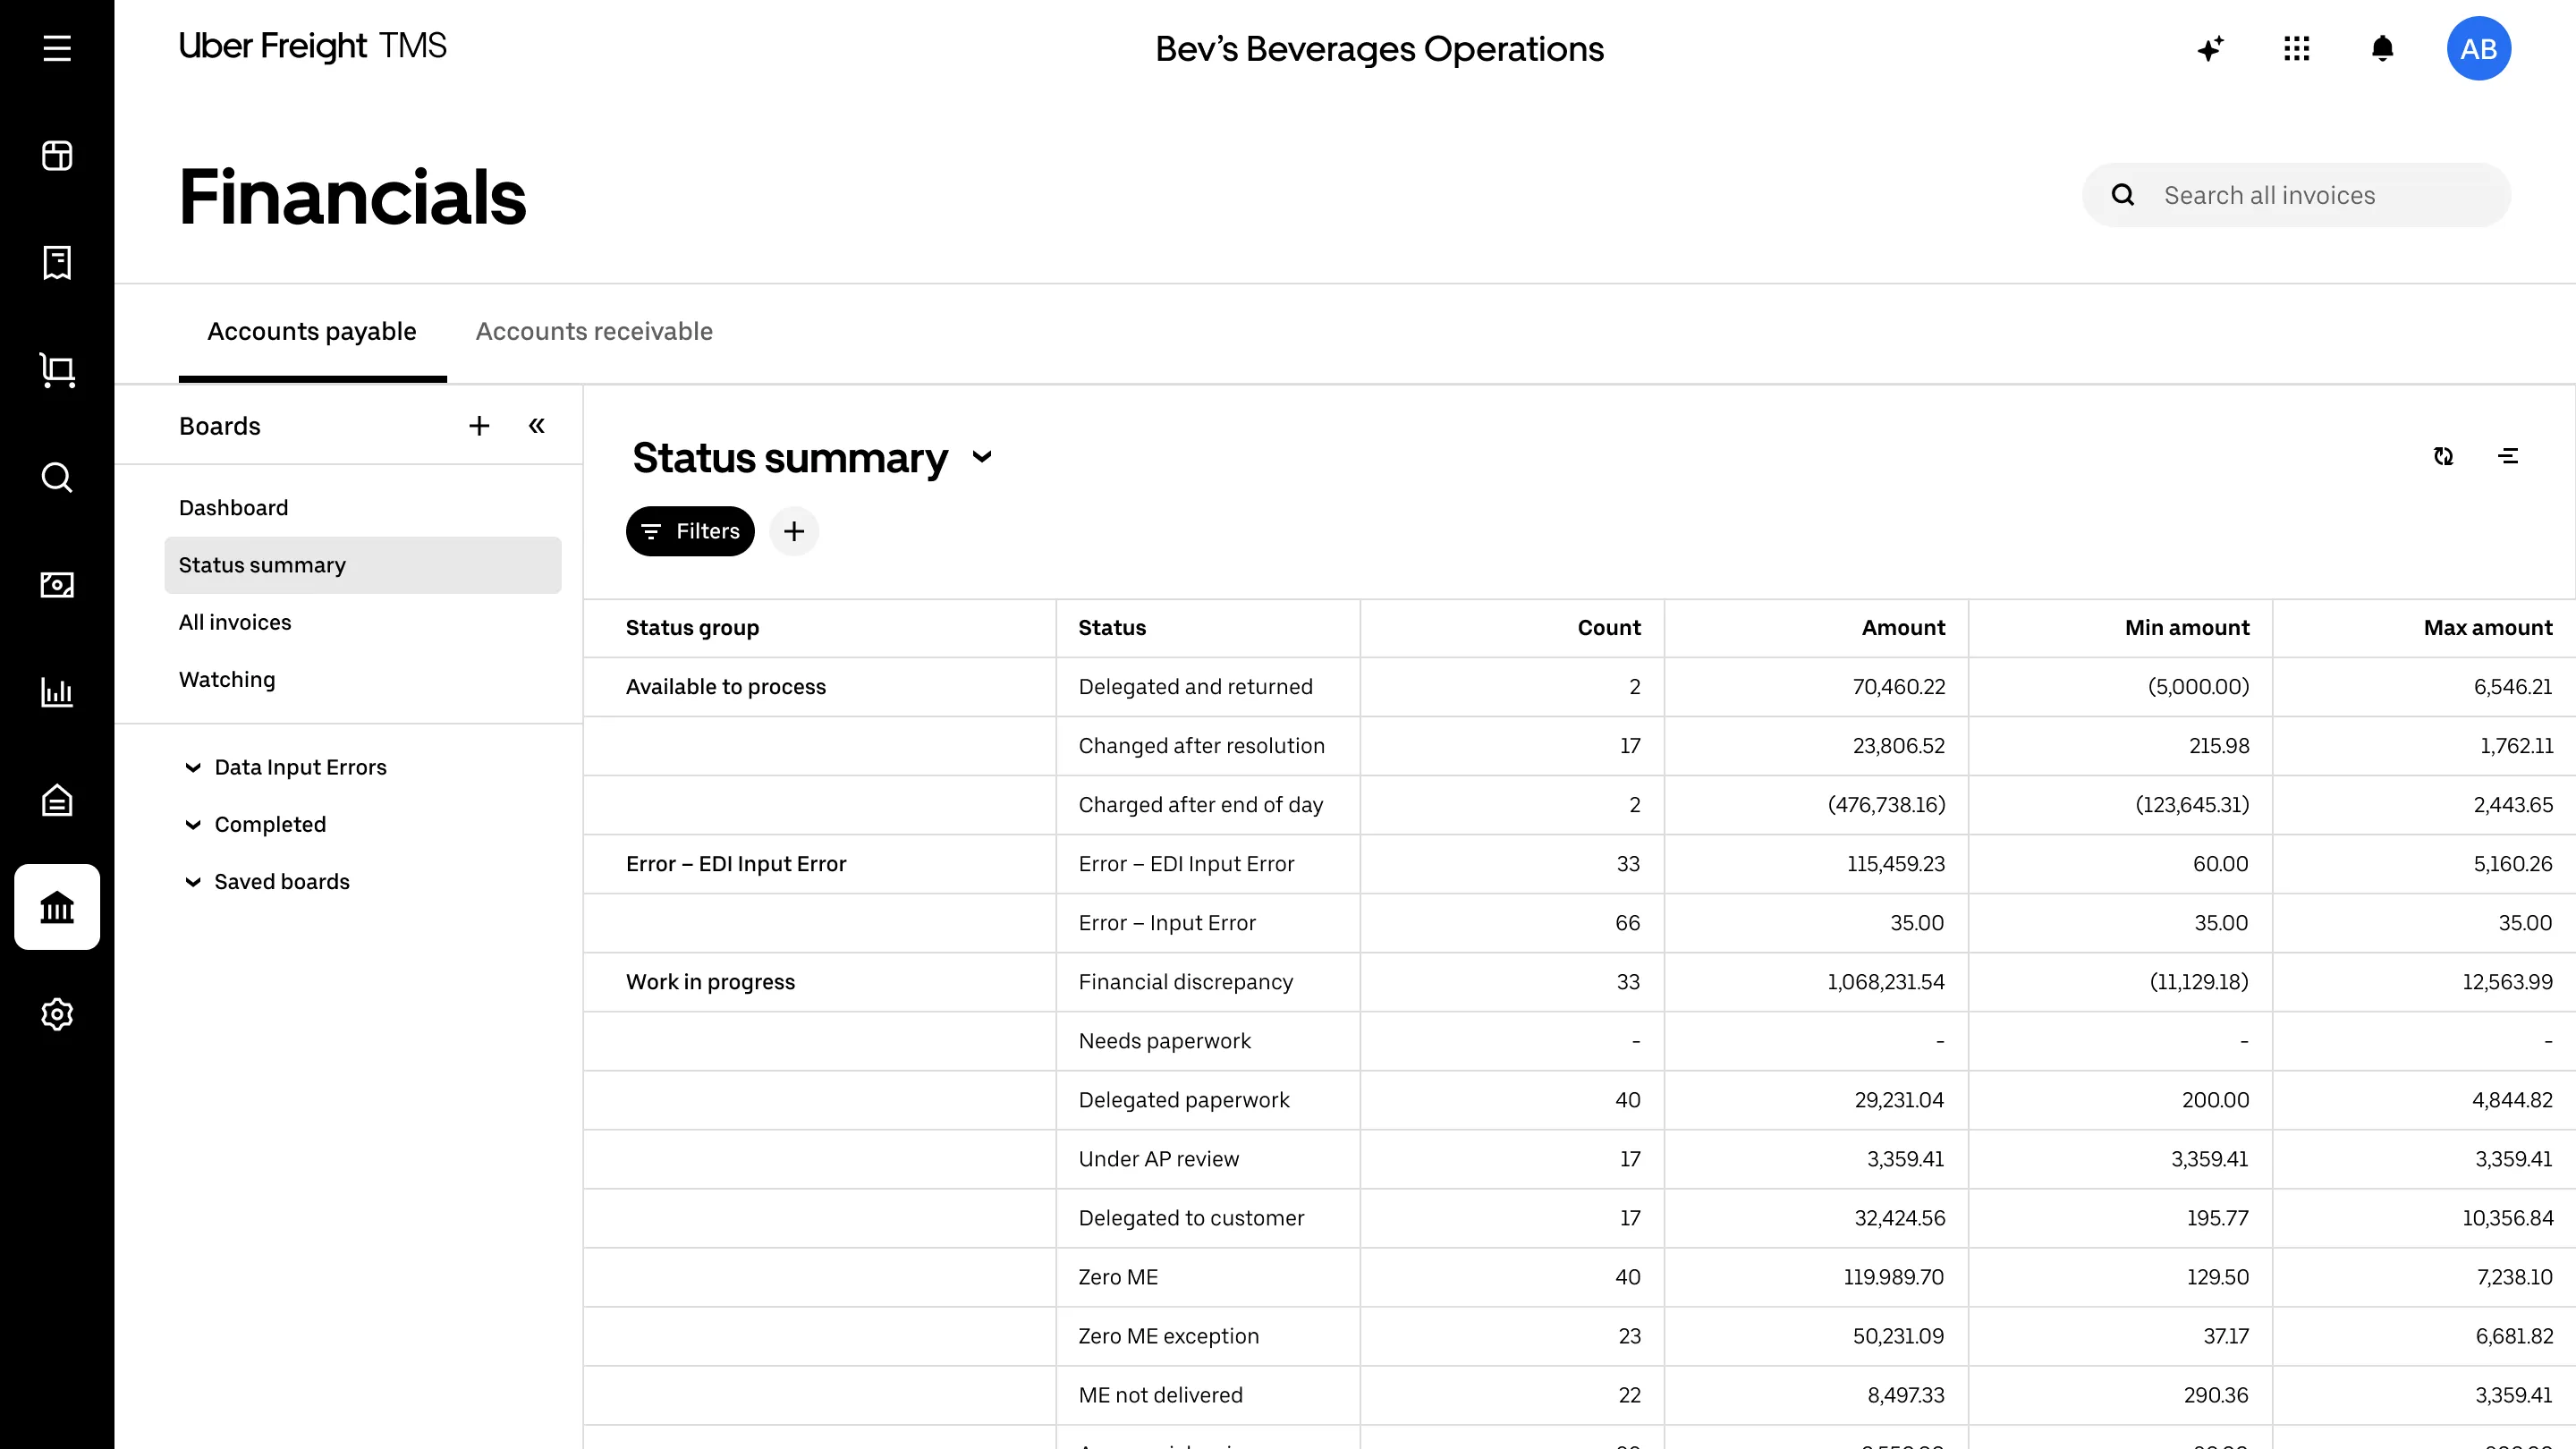Open the apps grid menu

tap(2296, 48)
